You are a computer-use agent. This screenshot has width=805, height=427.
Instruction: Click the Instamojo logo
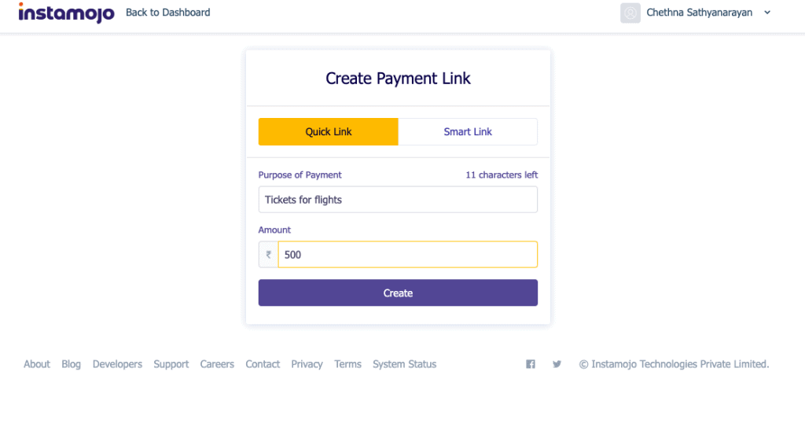[66, 13]
